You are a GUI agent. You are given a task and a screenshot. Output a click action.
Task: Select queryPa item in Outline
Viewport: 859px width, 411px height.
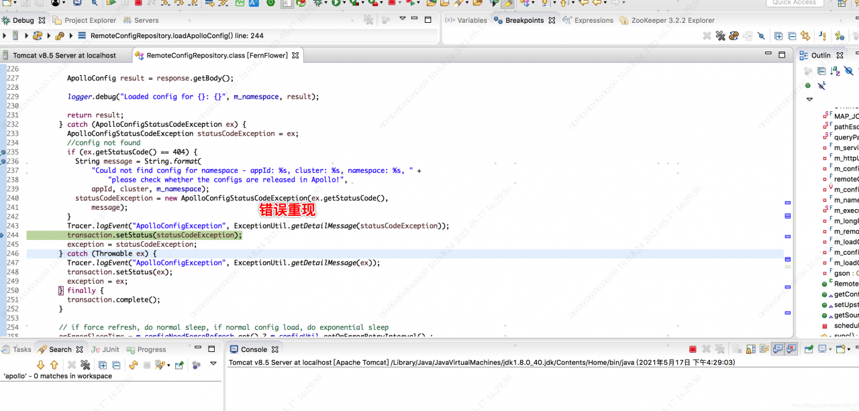pos(841,137)
